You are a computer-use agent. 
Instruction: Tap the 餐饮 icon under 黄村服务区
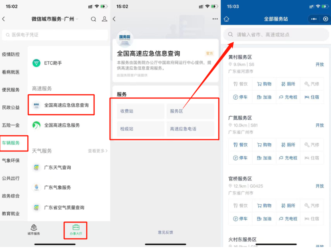236,84
